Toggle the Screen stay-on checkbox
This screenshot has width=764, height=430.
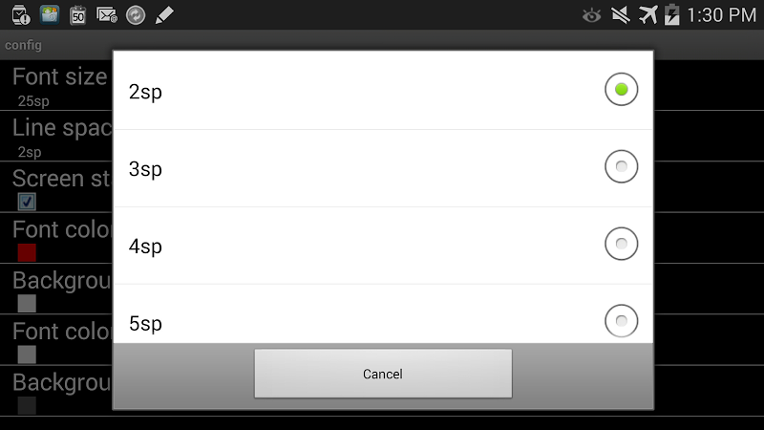(x=27, y=202)
